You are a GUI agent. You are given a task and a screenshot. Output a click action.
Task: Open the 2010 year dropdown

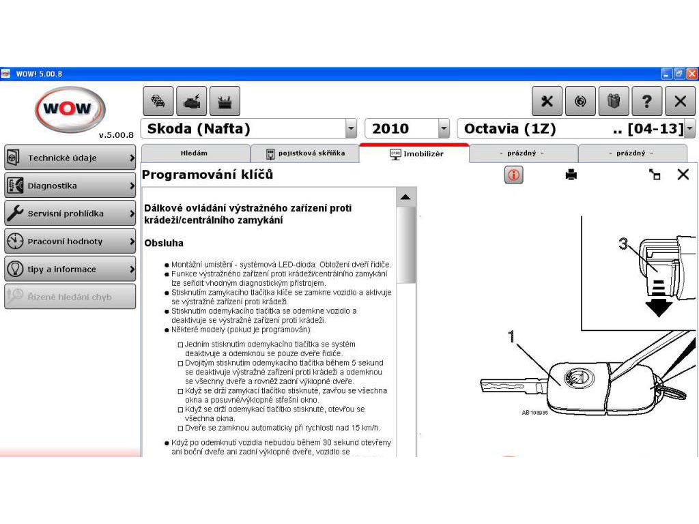point(444,128)
